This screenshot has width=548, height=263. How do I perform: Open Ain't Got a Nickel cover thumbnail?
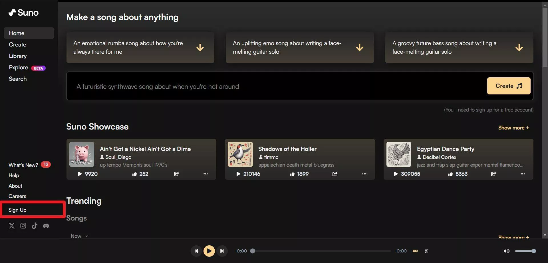point(82,154)
